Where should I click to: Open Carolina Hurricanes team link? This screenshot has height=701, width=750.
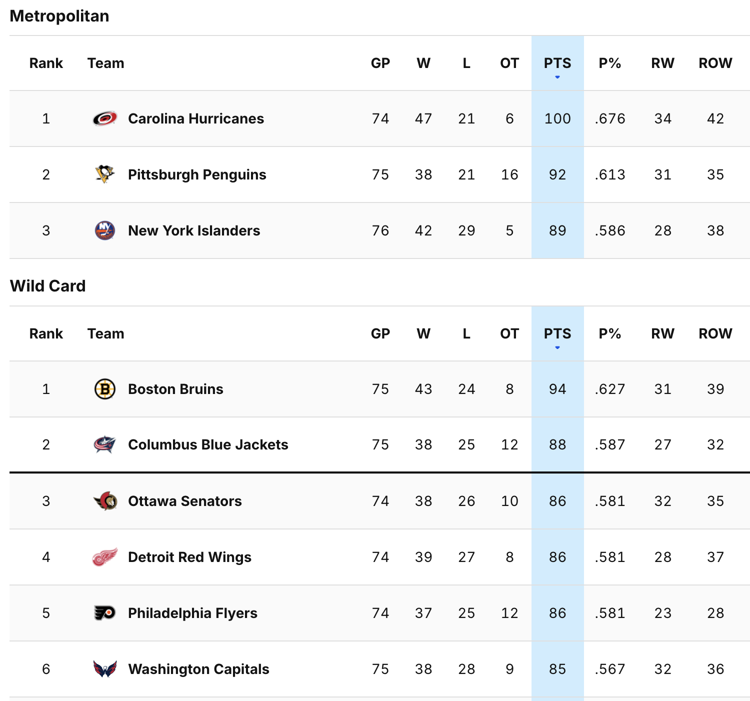tap(196, 118)
